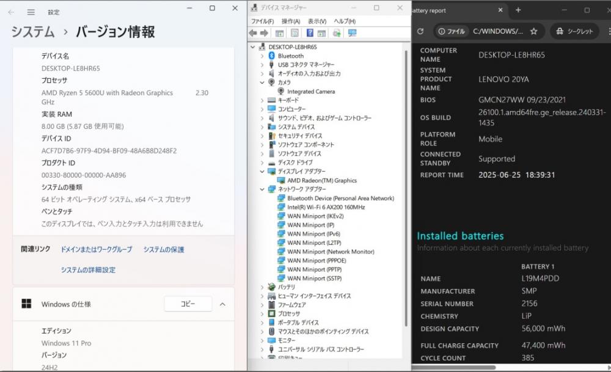This screenshot has width=611, height=372.
Task: Click the 8.00 GB RAM value
Action: 82,126
